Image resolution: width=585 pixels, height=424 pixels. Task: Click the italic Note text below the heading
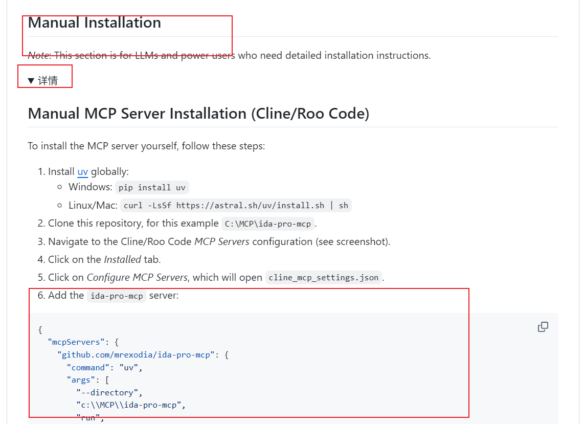(x=38, y=56)
